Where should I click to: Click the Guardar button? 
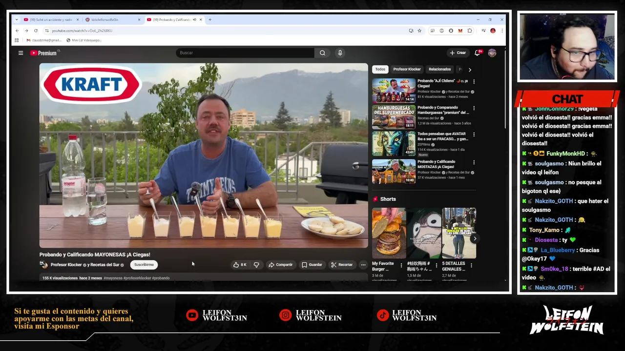[312, 265]
